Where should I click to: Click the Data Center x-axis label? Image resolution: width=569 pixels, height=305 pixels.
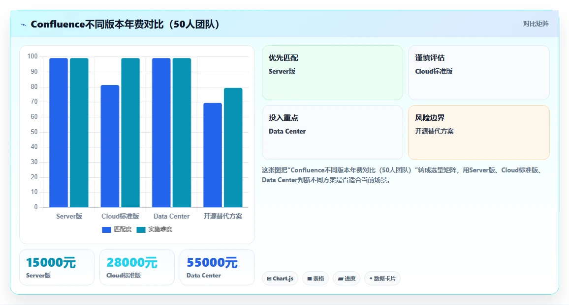pyautogui.click(x=172, y=216)
